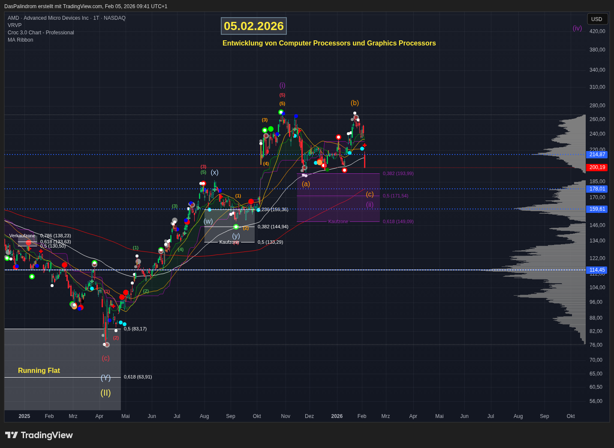Open the MA Ribbon indicator legend
614x448 pixels.
coord(20,40)
